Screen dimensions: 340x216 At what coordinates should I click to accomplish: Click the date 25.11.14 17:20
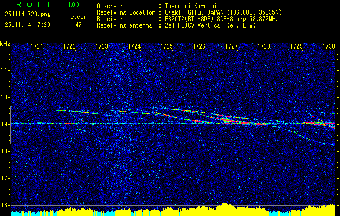pyautogui.click(x=28, y=25)
